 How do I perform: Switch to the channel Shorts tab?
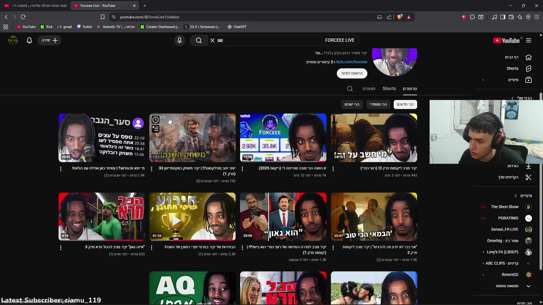(389, 89)
